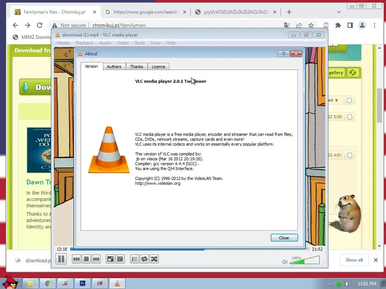Toggle loop mode in VLC
386x289 pixels.
point(144,259)
